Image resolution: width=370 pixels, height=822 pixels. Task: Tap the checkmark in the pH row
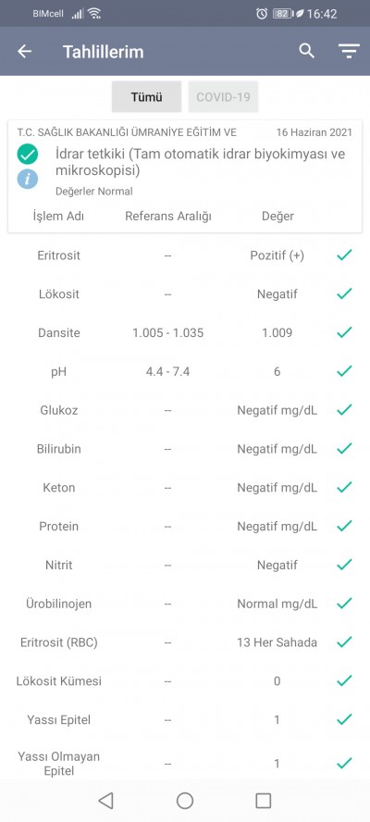pyautogui.click(x=344, y=371)
